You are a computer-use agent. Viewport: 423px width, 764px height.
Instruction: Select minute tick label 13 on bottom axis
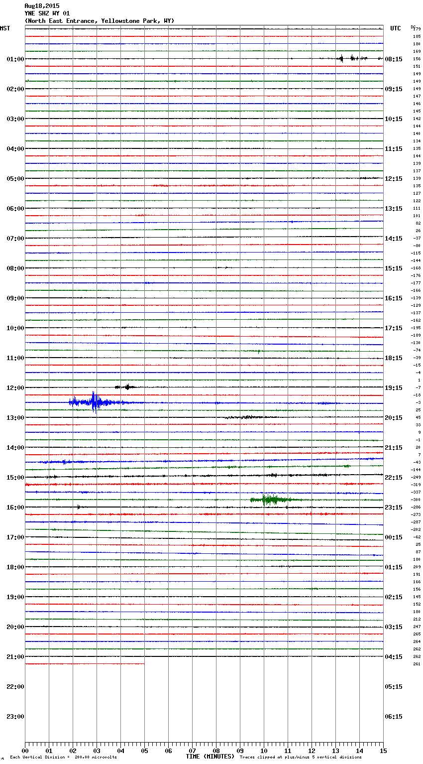click(336, 751)
